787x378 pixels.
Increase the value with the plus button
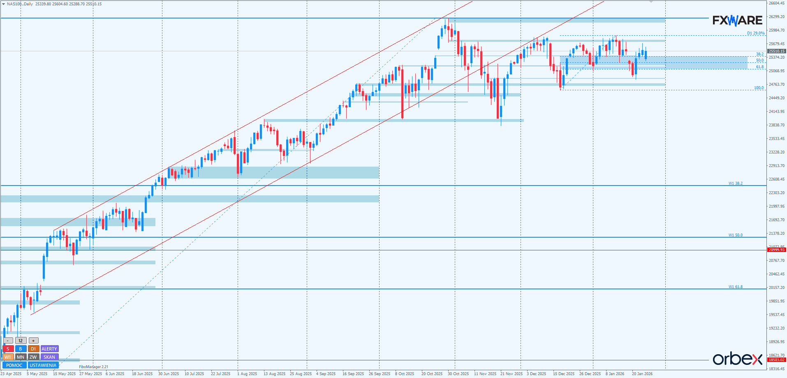pos(34,341)
